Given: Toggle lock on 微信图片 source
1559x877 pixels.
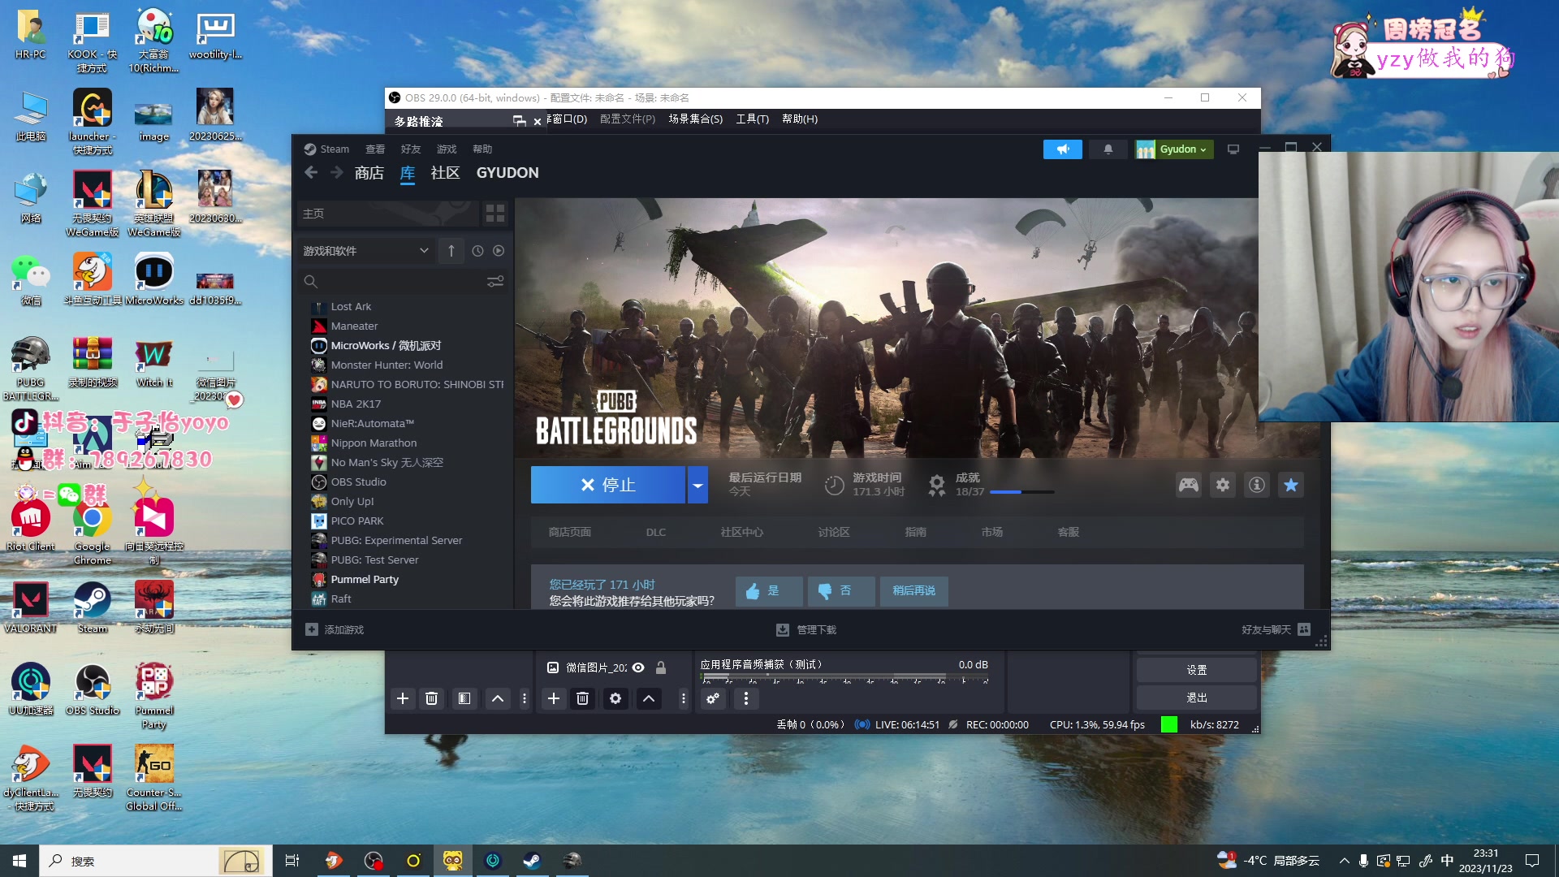Looking at the screenshot, I should (x=661, y=667).
